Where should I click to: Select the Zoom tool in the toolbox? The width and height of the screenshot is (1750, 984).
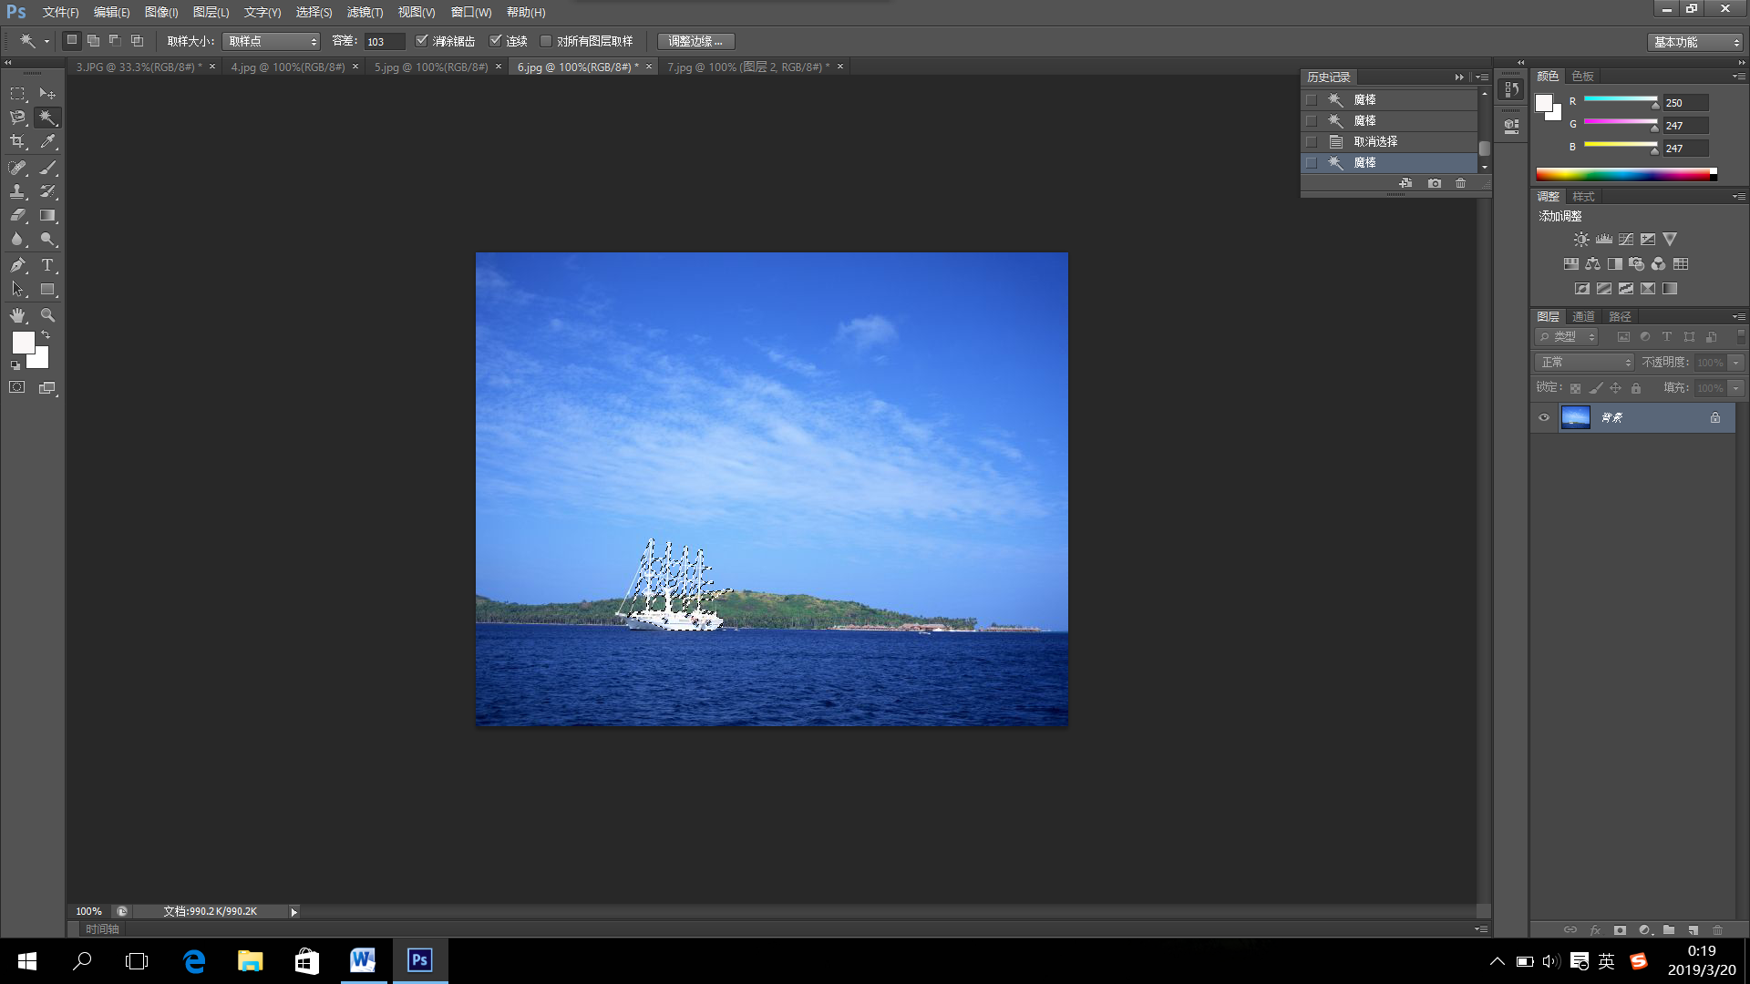(47, 315)
